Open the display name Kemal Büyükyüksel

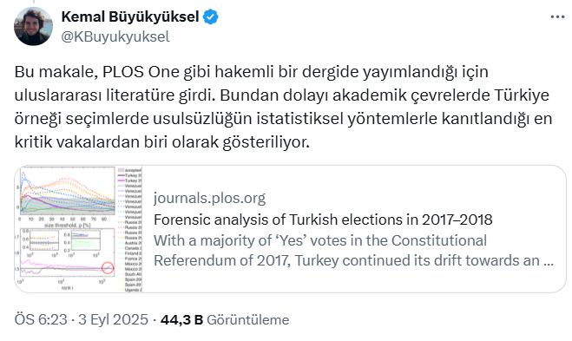tap(130, 16)
